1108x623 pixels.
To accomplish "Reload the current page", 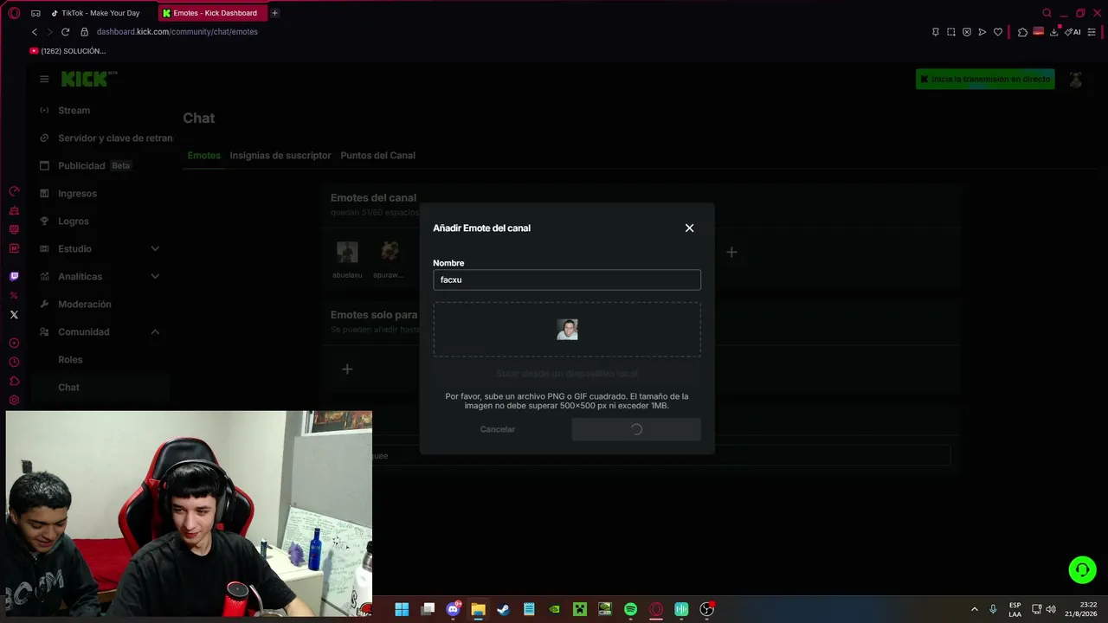I will (x=65, y=32).
